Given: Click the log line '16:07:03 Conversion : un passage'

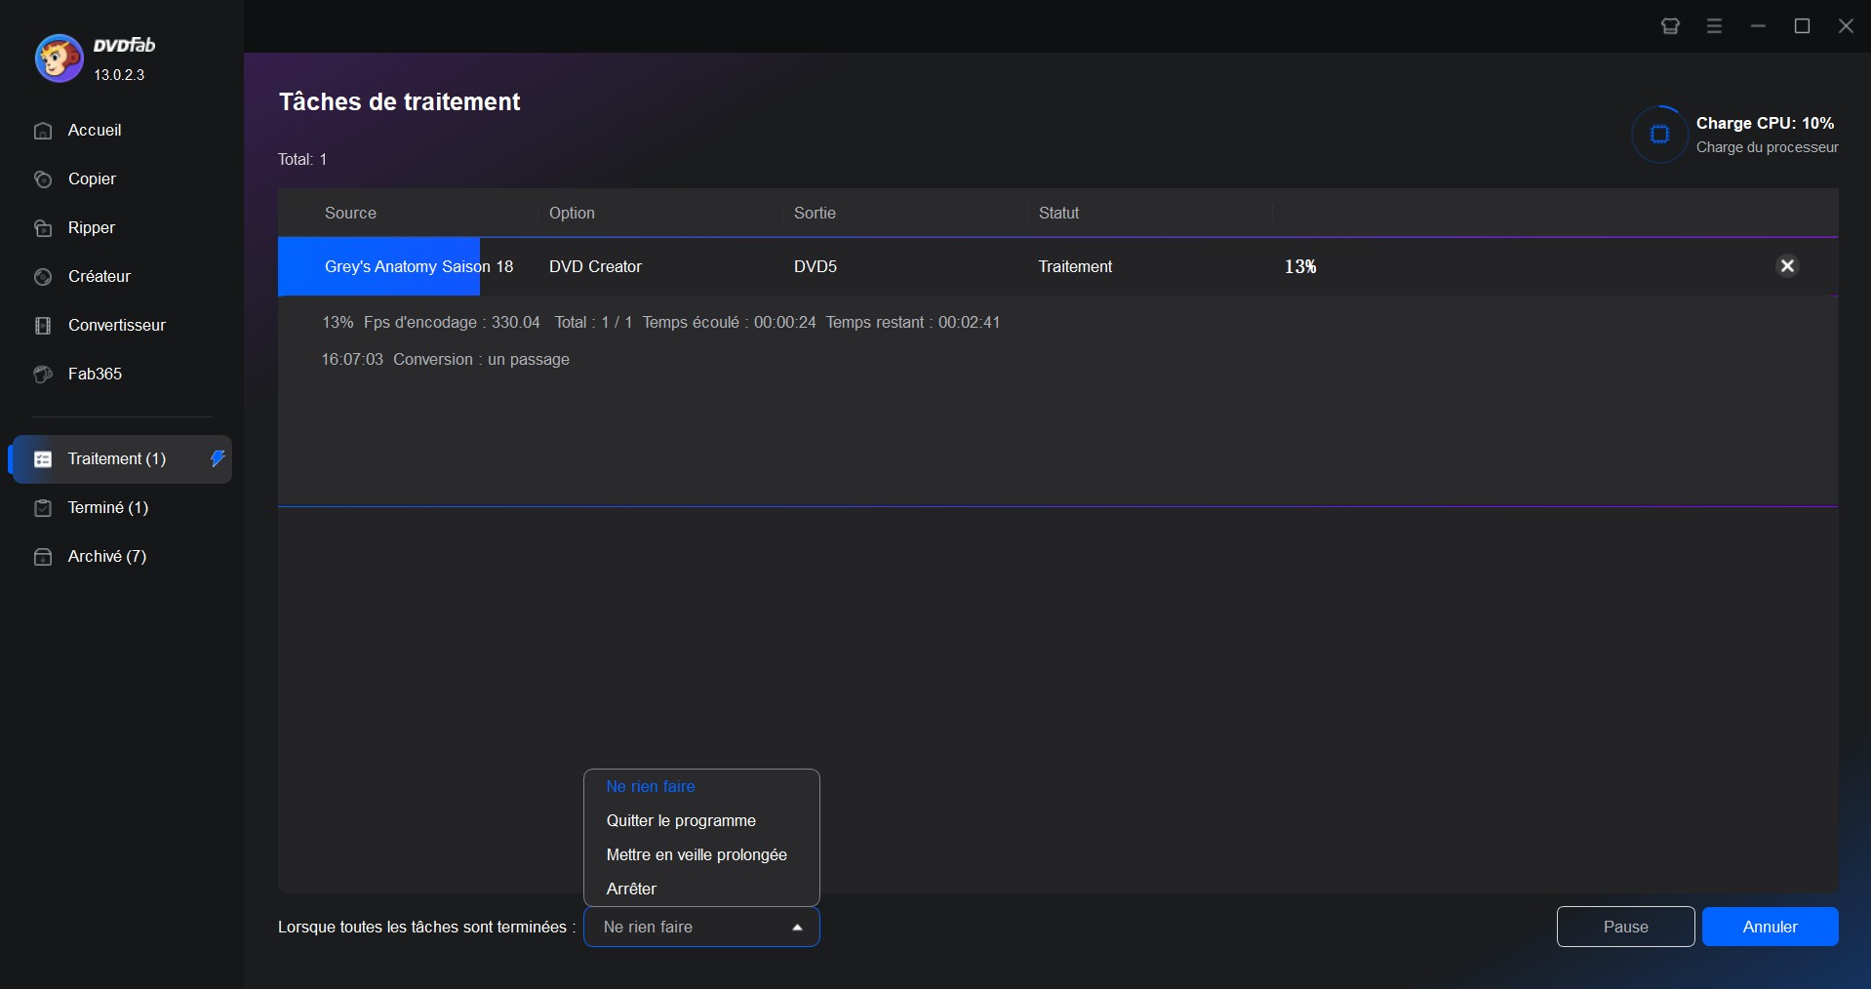Looking at the screenshot, I should pos(445,359).
